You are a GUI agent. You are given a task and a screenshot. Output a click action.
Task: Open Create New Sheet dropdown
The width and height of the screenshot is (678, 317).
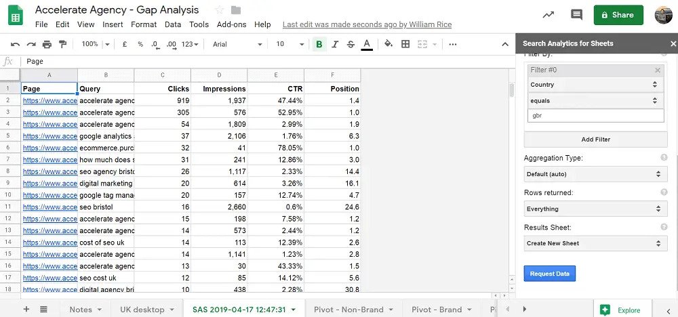click(595, 243)
